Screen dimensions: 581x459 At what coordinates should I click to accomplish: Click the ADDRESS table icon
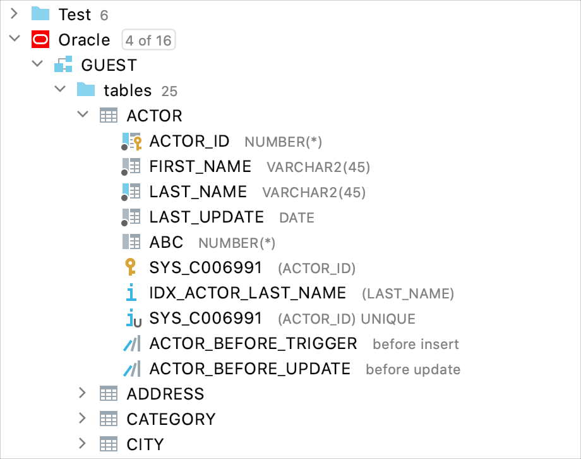[109, 393]
